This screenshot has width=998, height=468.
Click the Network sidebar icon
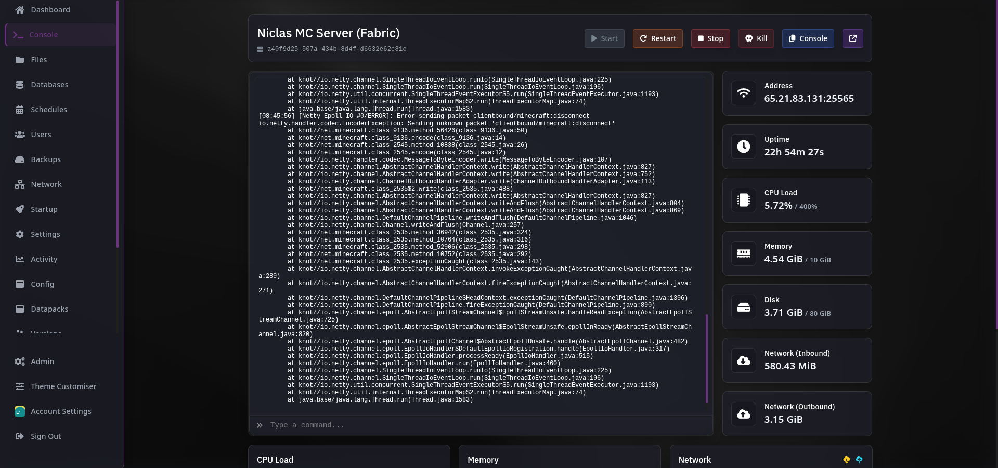(20, 184)
